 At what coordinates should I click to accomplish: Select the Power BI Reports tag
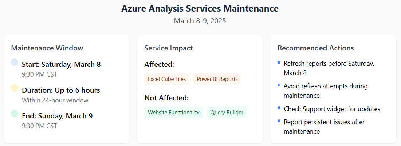tap(217, 79)
